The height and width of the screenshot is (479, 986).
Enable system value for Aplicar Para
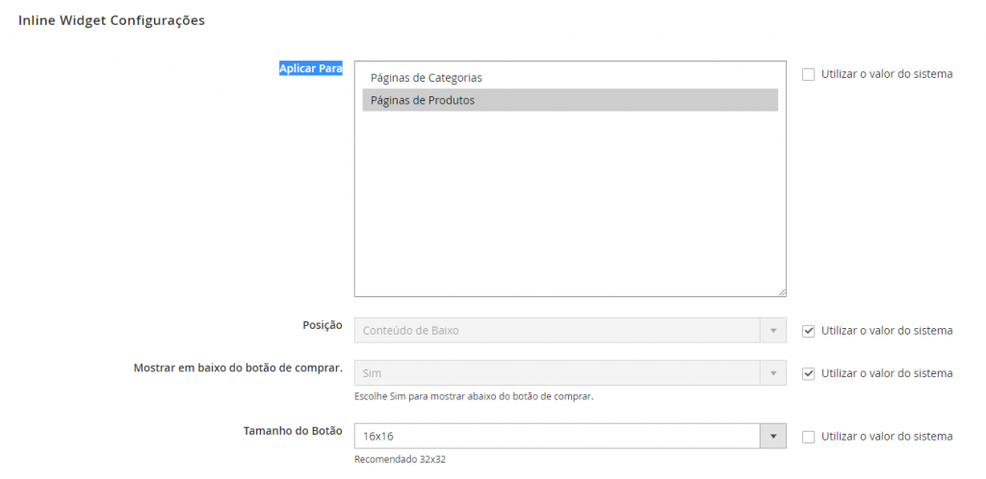(x=808, y=74)
